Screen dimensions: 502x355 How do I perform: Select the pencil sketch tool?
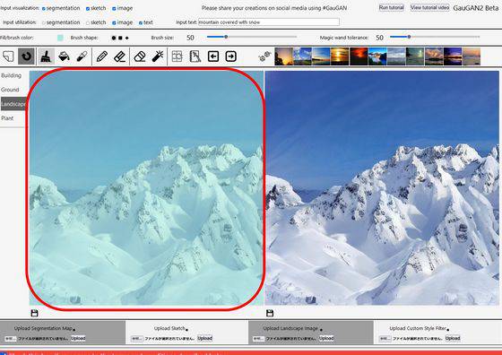point(102,56)
